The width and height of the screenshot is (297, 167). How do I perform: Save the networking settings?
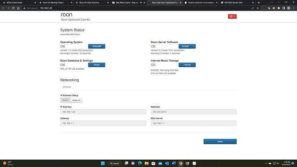click(x=220, y=142)
